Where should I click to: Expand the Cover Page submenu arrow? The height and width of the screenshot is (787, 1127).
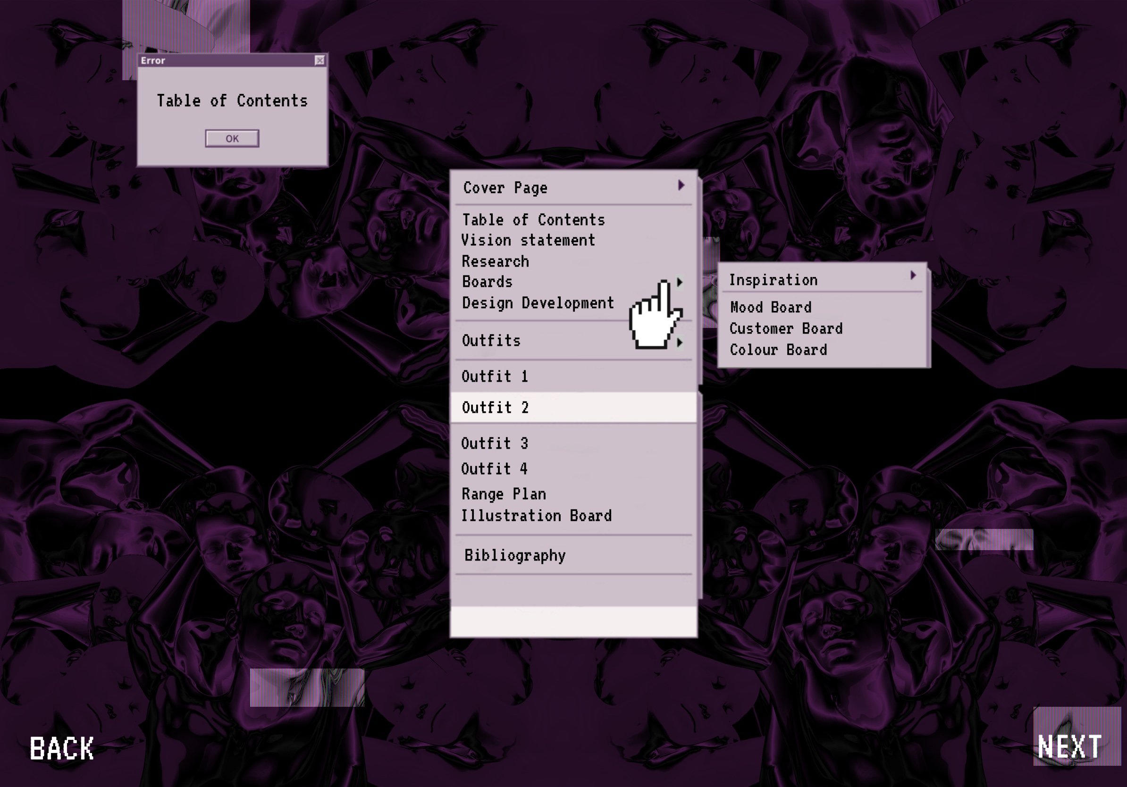681,185
